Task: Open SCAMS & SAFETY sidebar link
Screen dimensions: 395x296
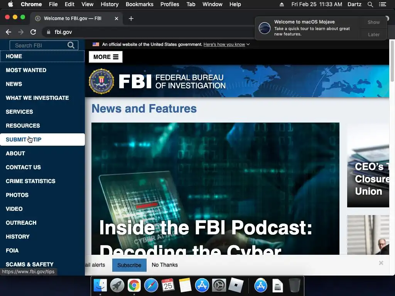Action: pyautogui.click(x=42, y=264)
